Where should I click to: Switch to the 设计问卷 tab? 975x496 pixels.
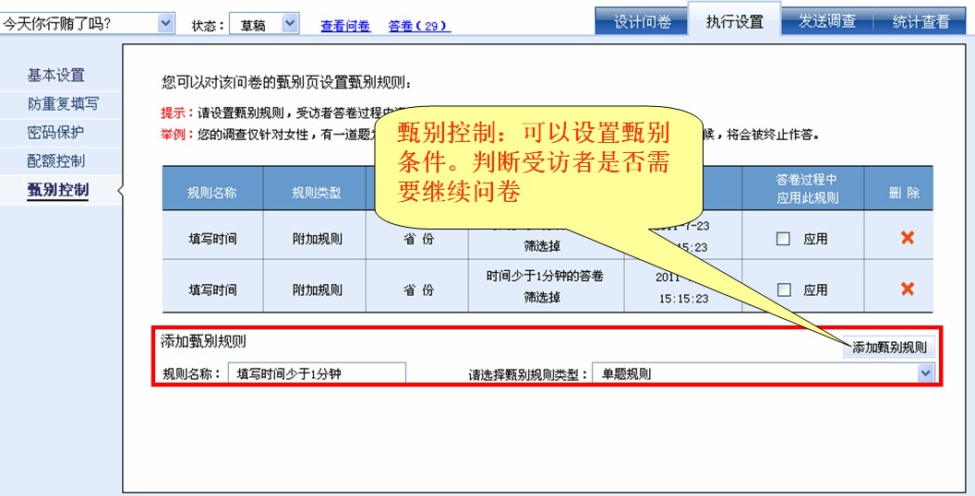pyautogui.click(x=643, y=22)
